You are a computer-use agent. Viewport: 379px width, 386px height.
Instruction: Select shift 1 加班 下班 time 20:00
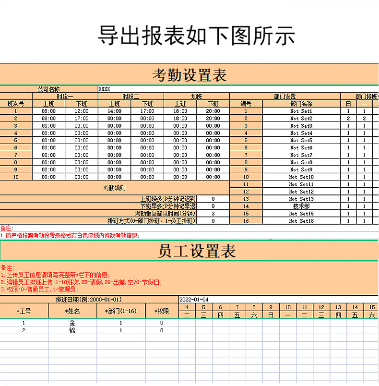point(213,111)
